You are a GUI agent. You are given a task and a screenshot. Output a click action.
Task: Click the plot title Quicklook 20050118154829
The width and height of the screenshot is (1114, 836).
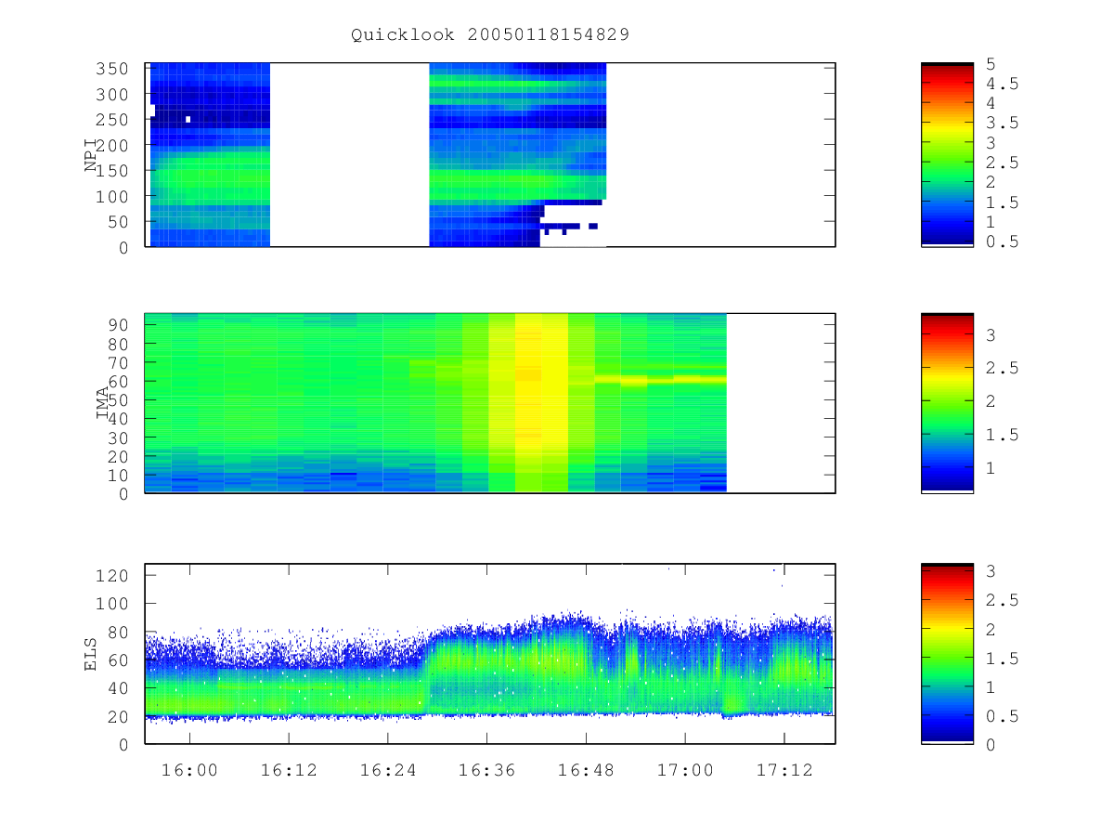[x=490, y=35]
